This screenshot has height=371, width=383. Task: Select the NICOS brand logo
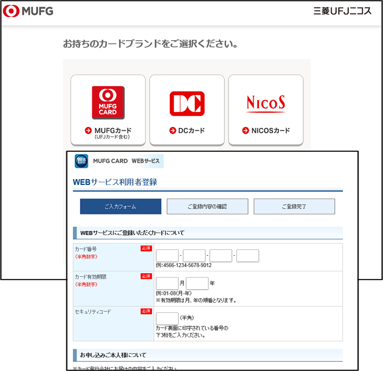266,103
